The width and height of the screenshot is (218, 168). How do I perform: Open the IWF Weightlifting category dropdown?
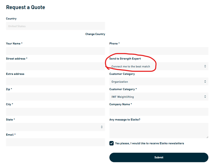point(159,96)
